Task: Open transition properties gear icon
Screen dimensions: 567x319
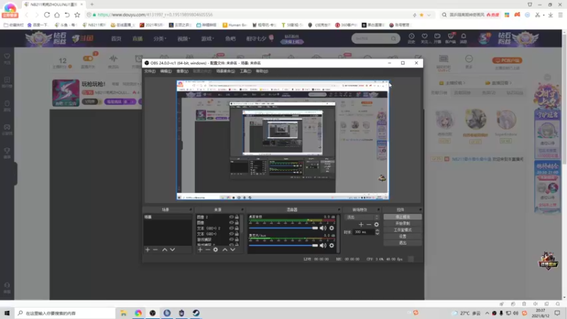Action: coord(376,225)
